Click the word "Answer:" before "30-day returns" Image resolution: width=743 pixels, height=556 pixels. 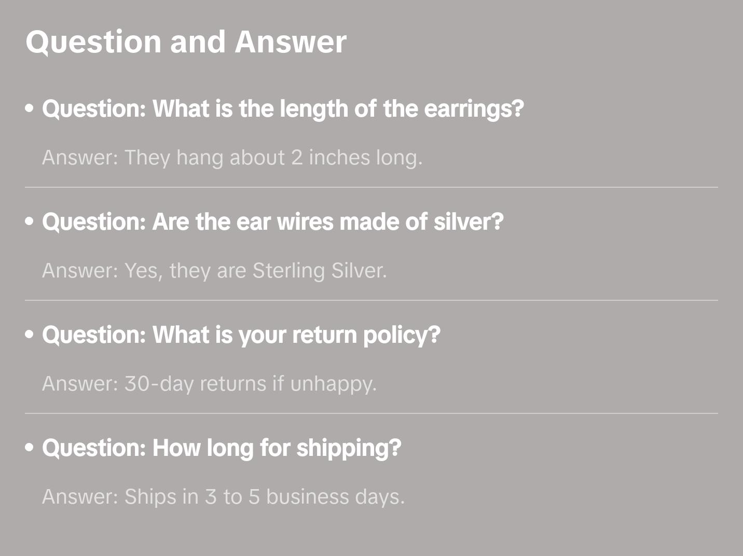tap(80, 384)
